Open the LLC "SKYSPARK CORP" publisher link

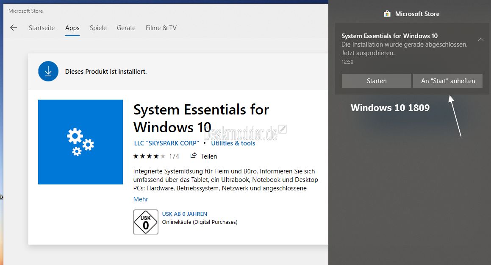(166, 143)
